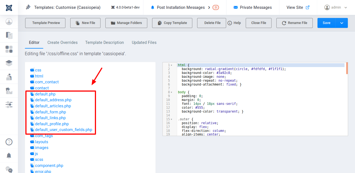Open the Help question-mark icon at bottom left
The image size is (355, 173).
(x=9, y=142)
